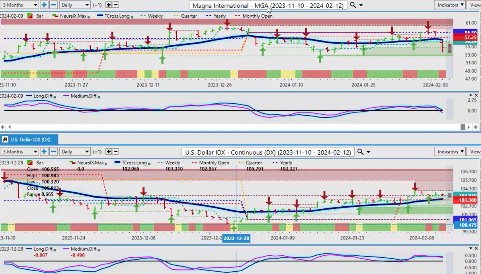Viewport: 481px width, 274px height.
Task: Click the blue minus zoom button on the DX chart
Action: tap(53, 151)
